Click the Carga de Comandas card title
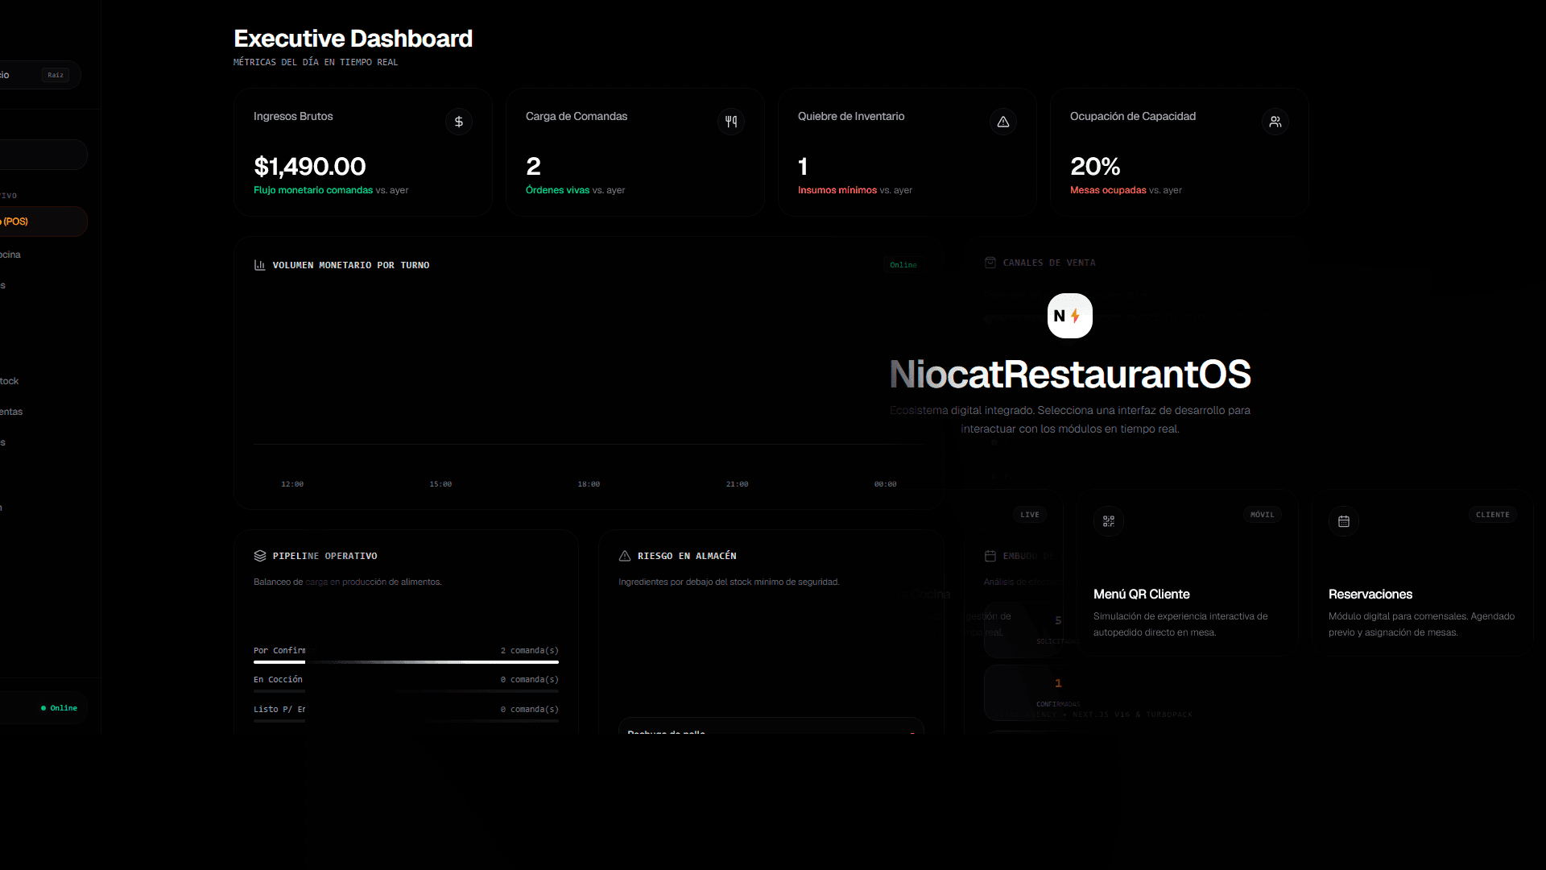The height and width of the screenshot is (870, 1546). point(577,116)
